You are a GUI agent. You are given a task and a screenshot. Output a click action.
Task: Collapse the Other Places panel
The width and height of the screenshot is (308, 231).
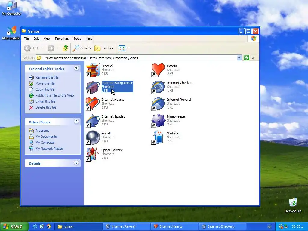pyautogui.click(x=76, y=122)
